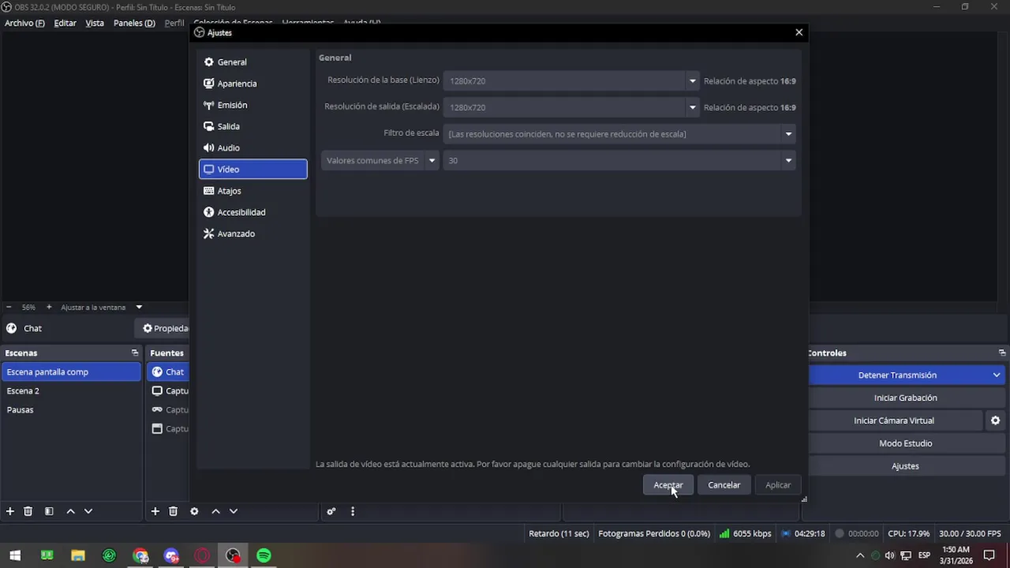Click the Cancelar button
This screenshot has width=1010, height=568.
tap(724, 485)
